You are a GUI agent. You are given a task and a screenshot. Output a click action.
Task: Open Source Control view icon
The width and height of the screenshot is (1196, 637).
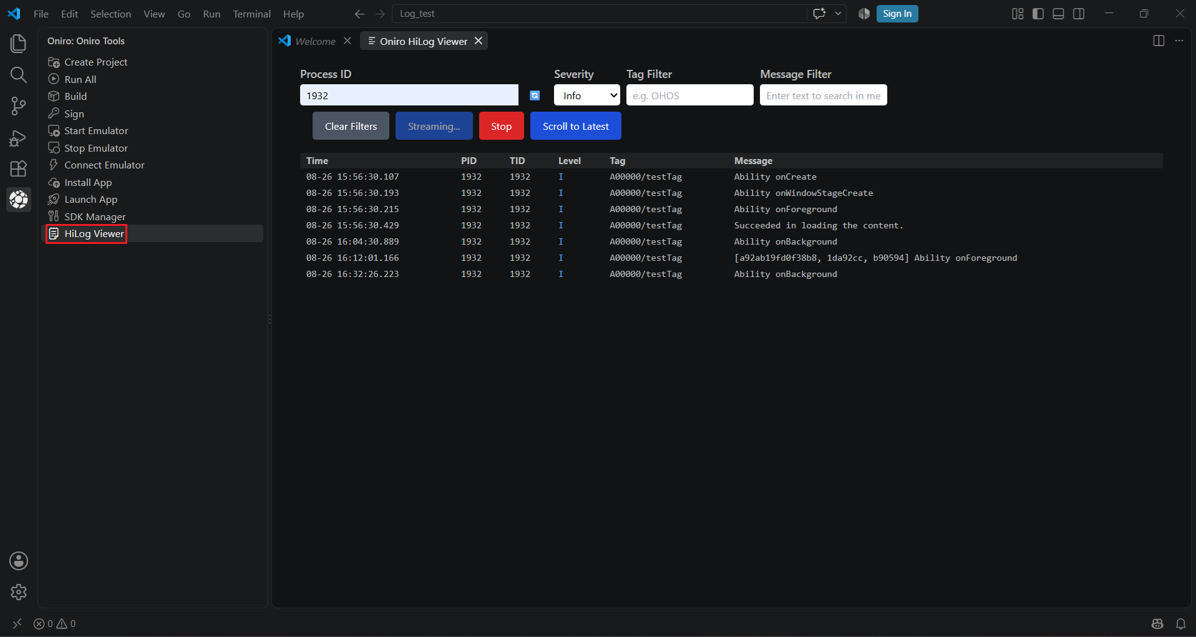click(19, 106)
